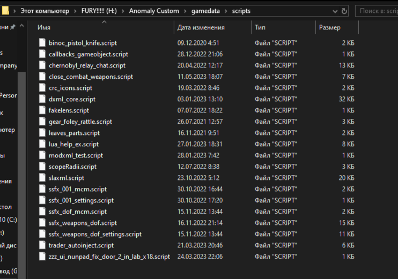Viewport: 398px width, 279px height.
Task: Select file icon of fakelens.script
Action: click(42, 110)
